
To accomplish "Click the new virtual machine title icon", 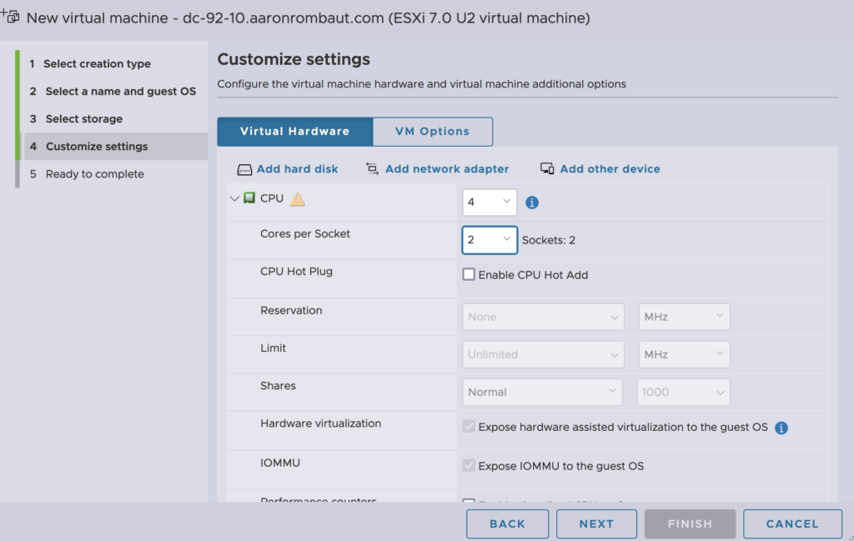I will [12, 17].
